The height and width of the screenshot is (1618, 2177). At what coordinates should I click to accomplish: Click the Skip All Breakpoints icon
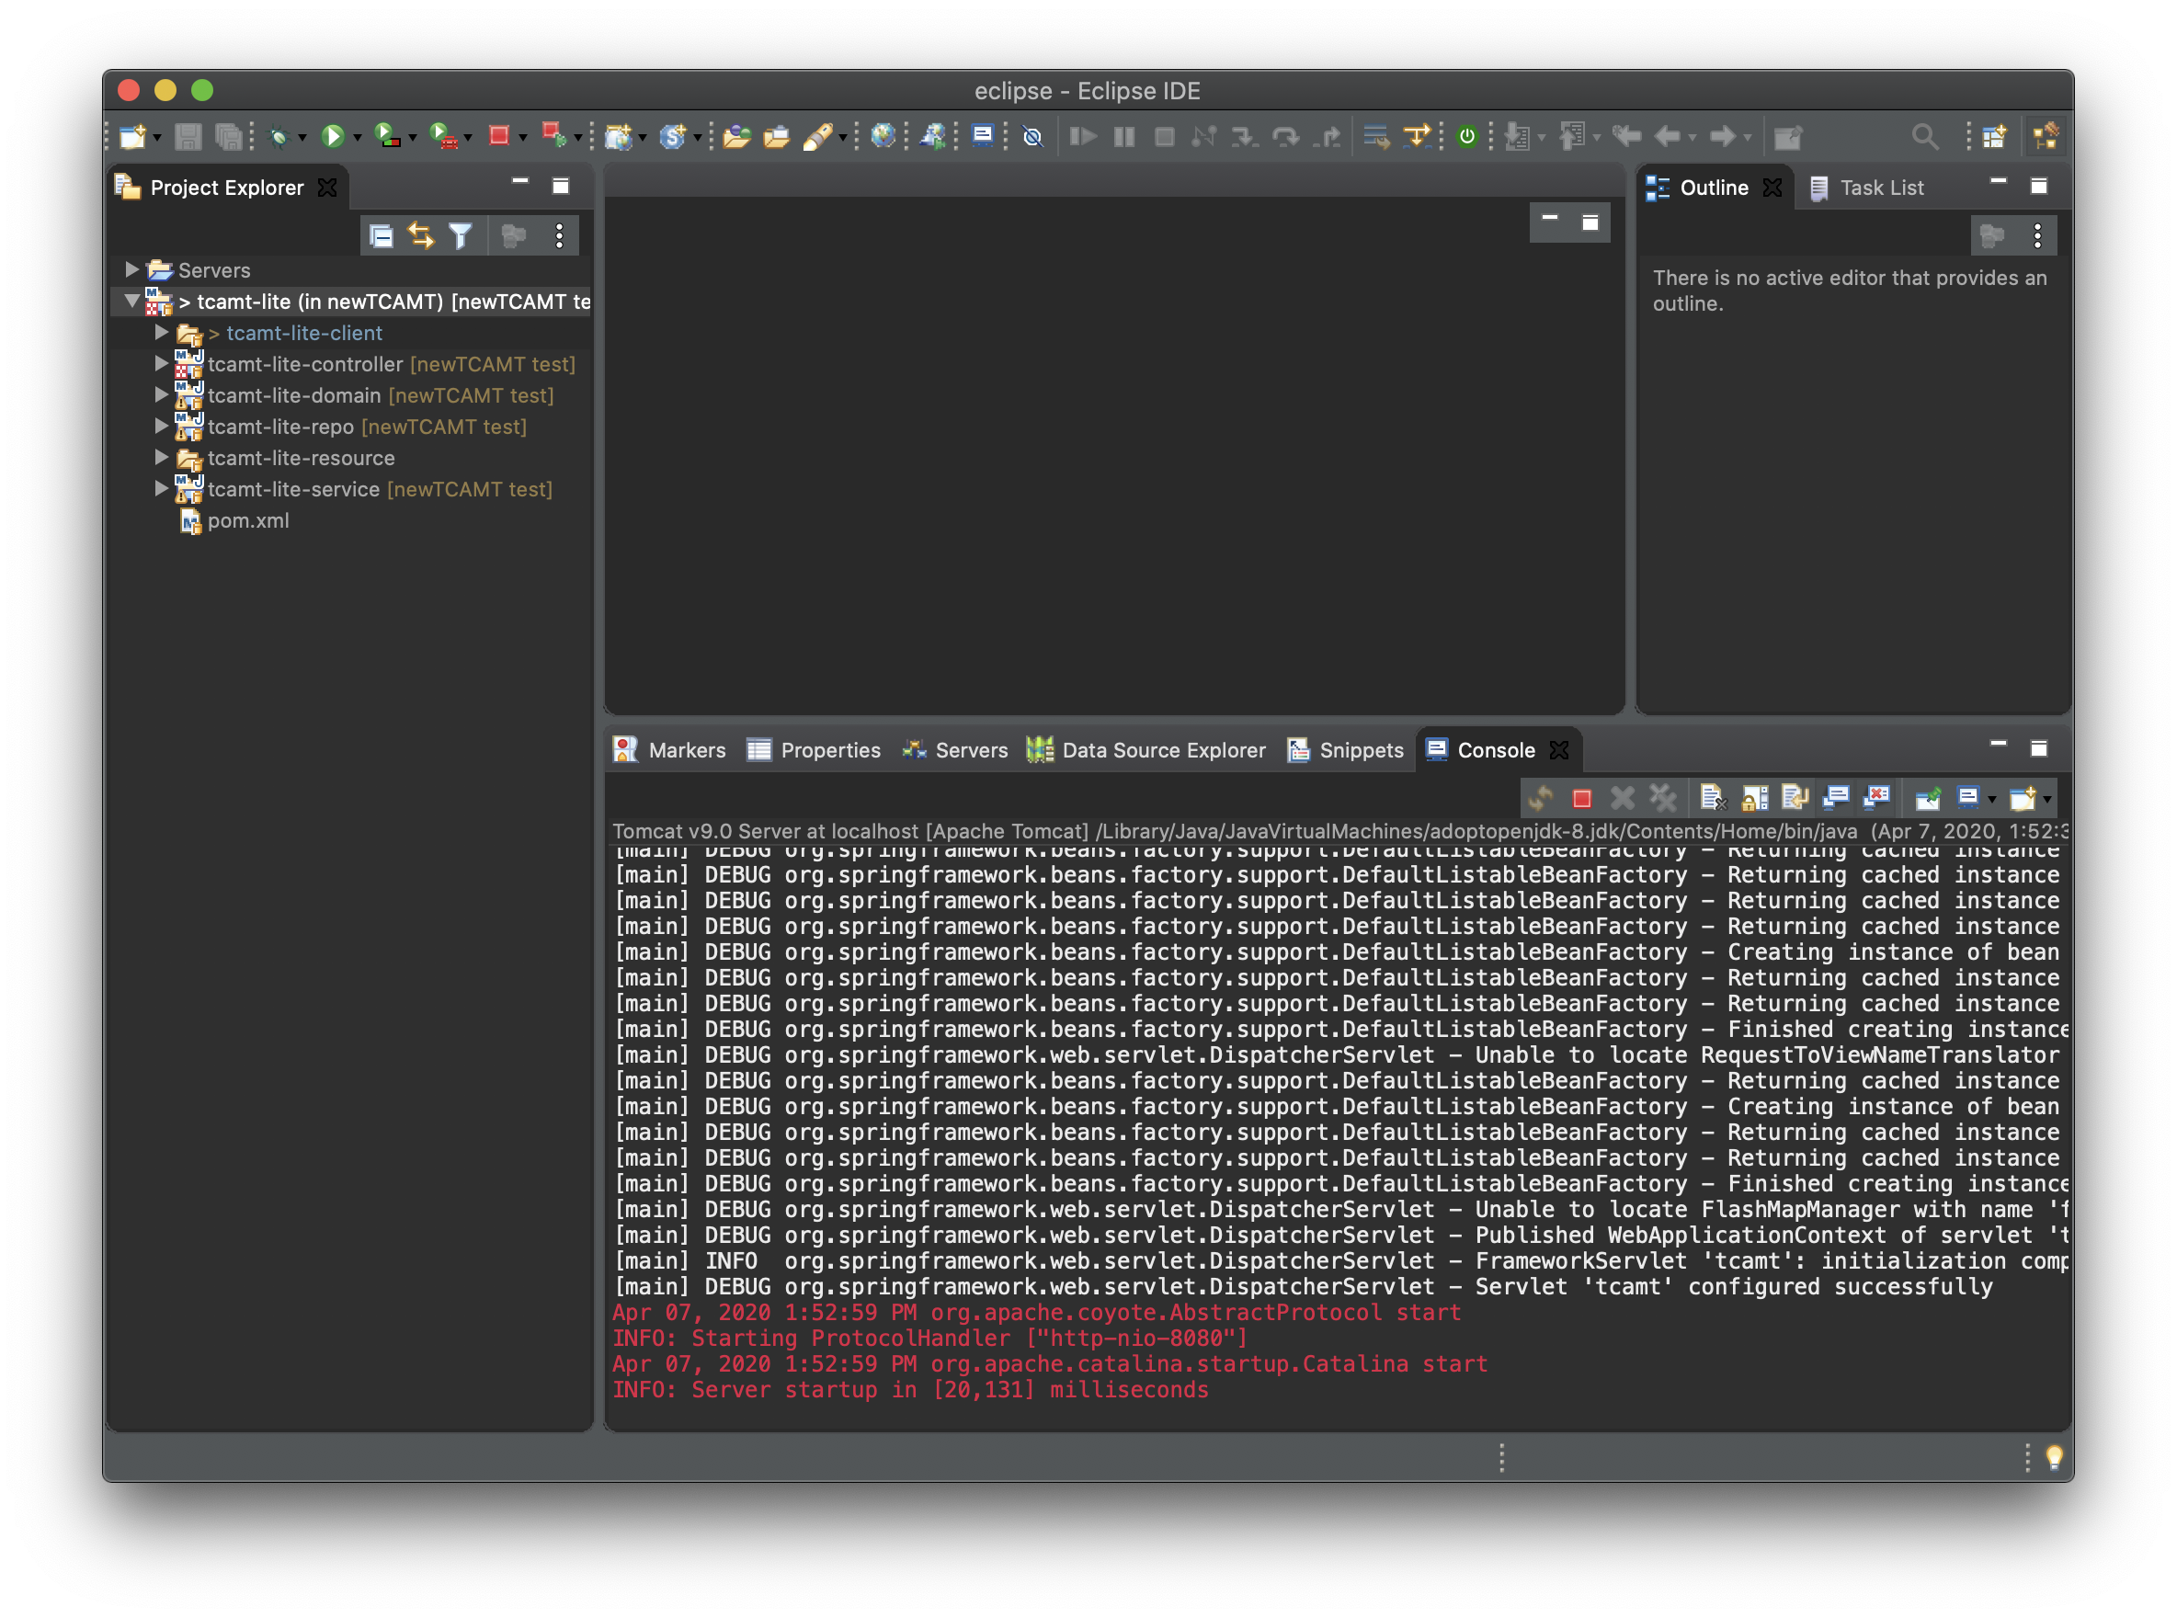pyautogui.click(x=1032, y=136)
